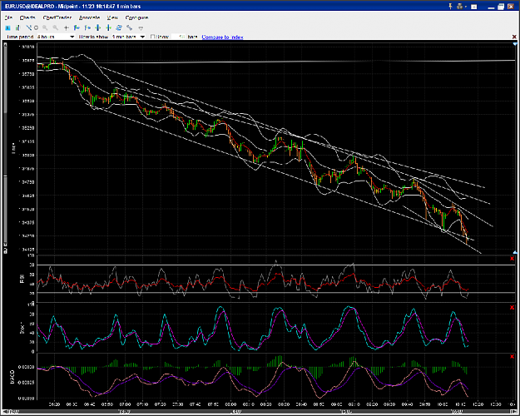Open the Charts menu
The width and height of the screenshot is (520, 416).
(27, 17)
